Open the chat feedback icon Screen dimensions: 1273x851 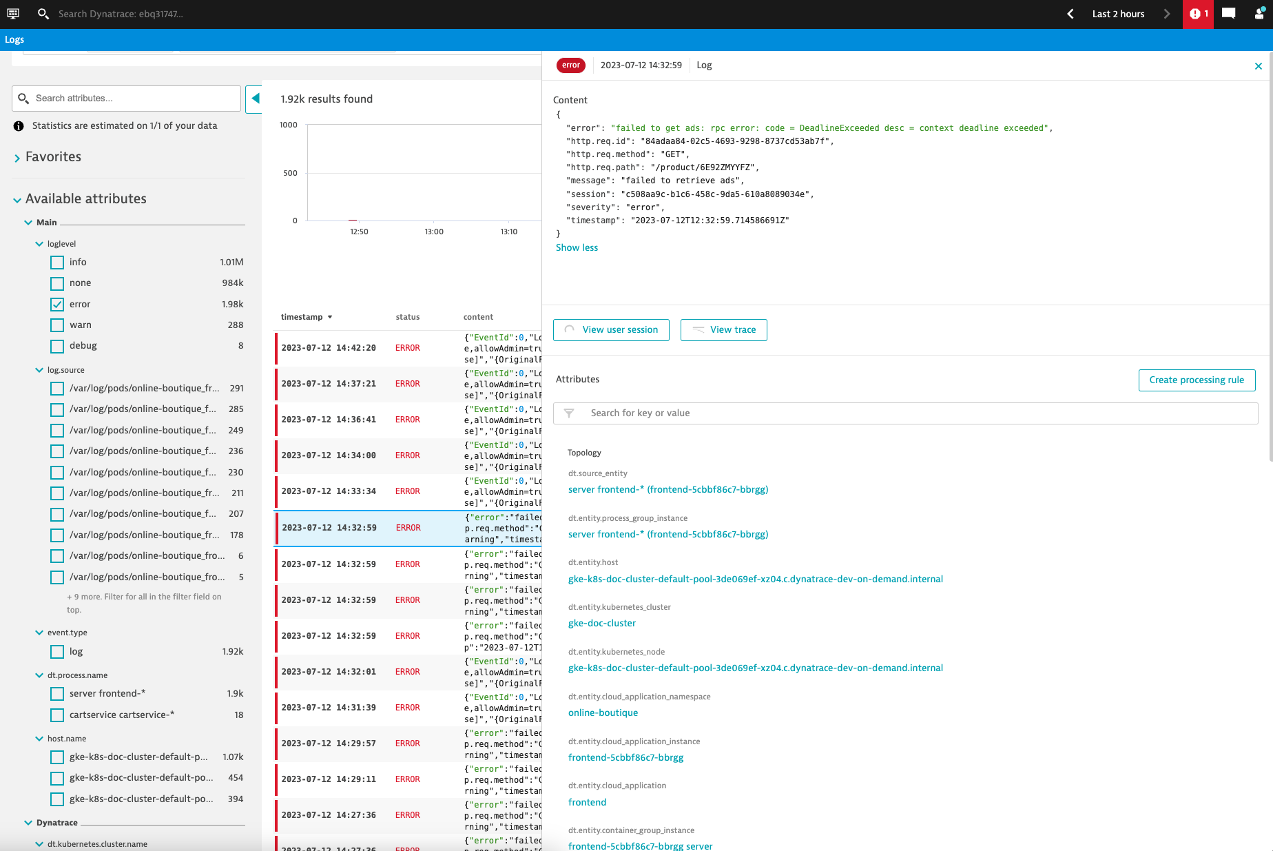[1228, 14]
